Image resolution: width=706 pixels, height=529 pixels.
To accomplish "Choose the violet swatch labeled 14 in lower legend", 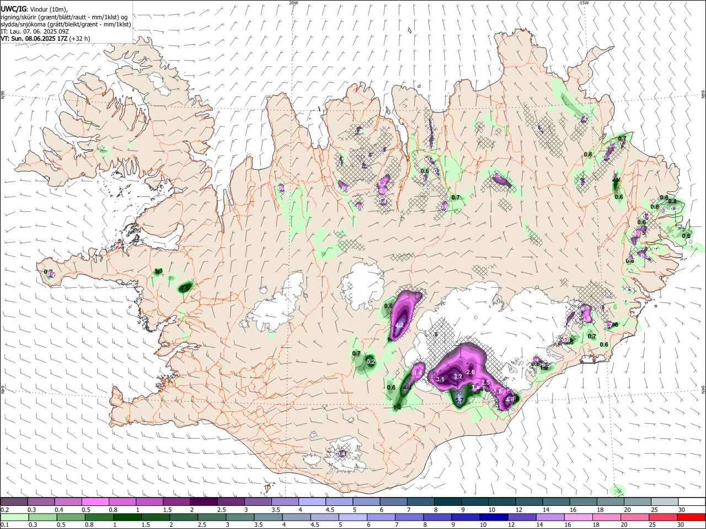I will [x=550, y=517].
